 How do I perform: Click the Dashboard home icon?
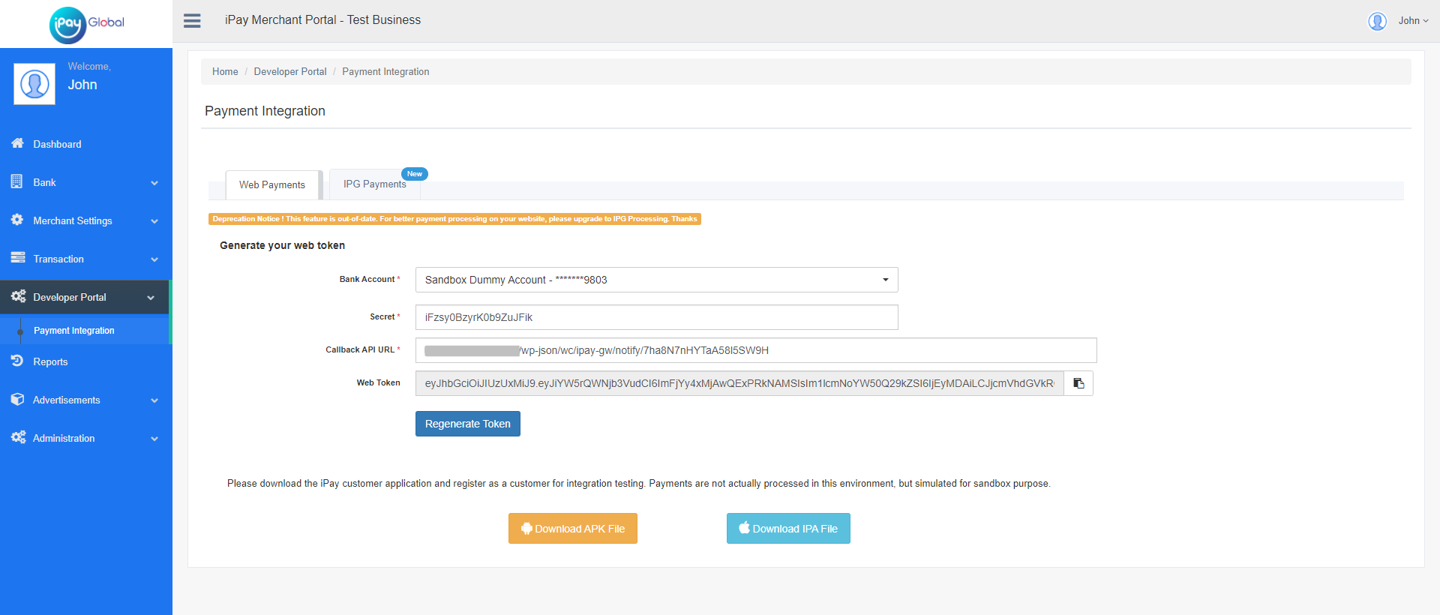pyautogui.click(x=17, y=143)
